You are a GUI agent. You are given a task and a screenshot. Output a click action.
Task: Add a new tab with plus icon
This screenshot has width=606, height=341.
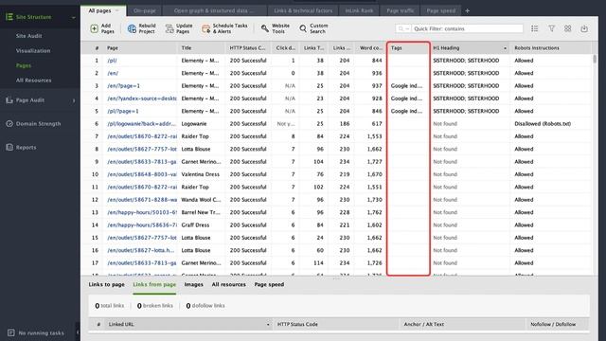467,10
